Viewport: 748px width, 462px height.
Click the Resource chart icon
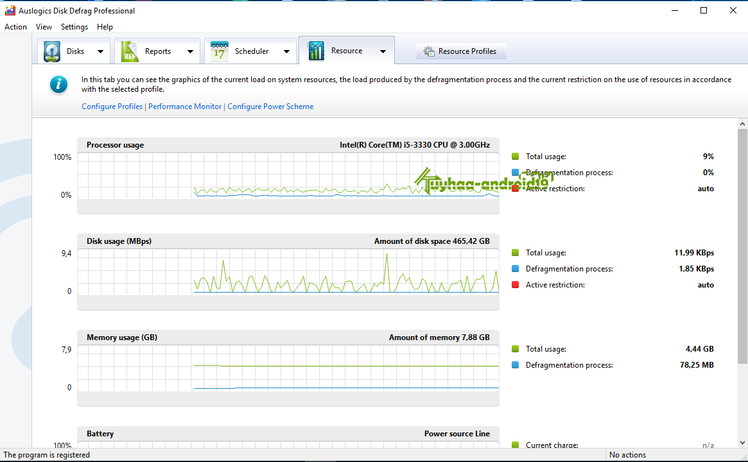tap(316, 51)
